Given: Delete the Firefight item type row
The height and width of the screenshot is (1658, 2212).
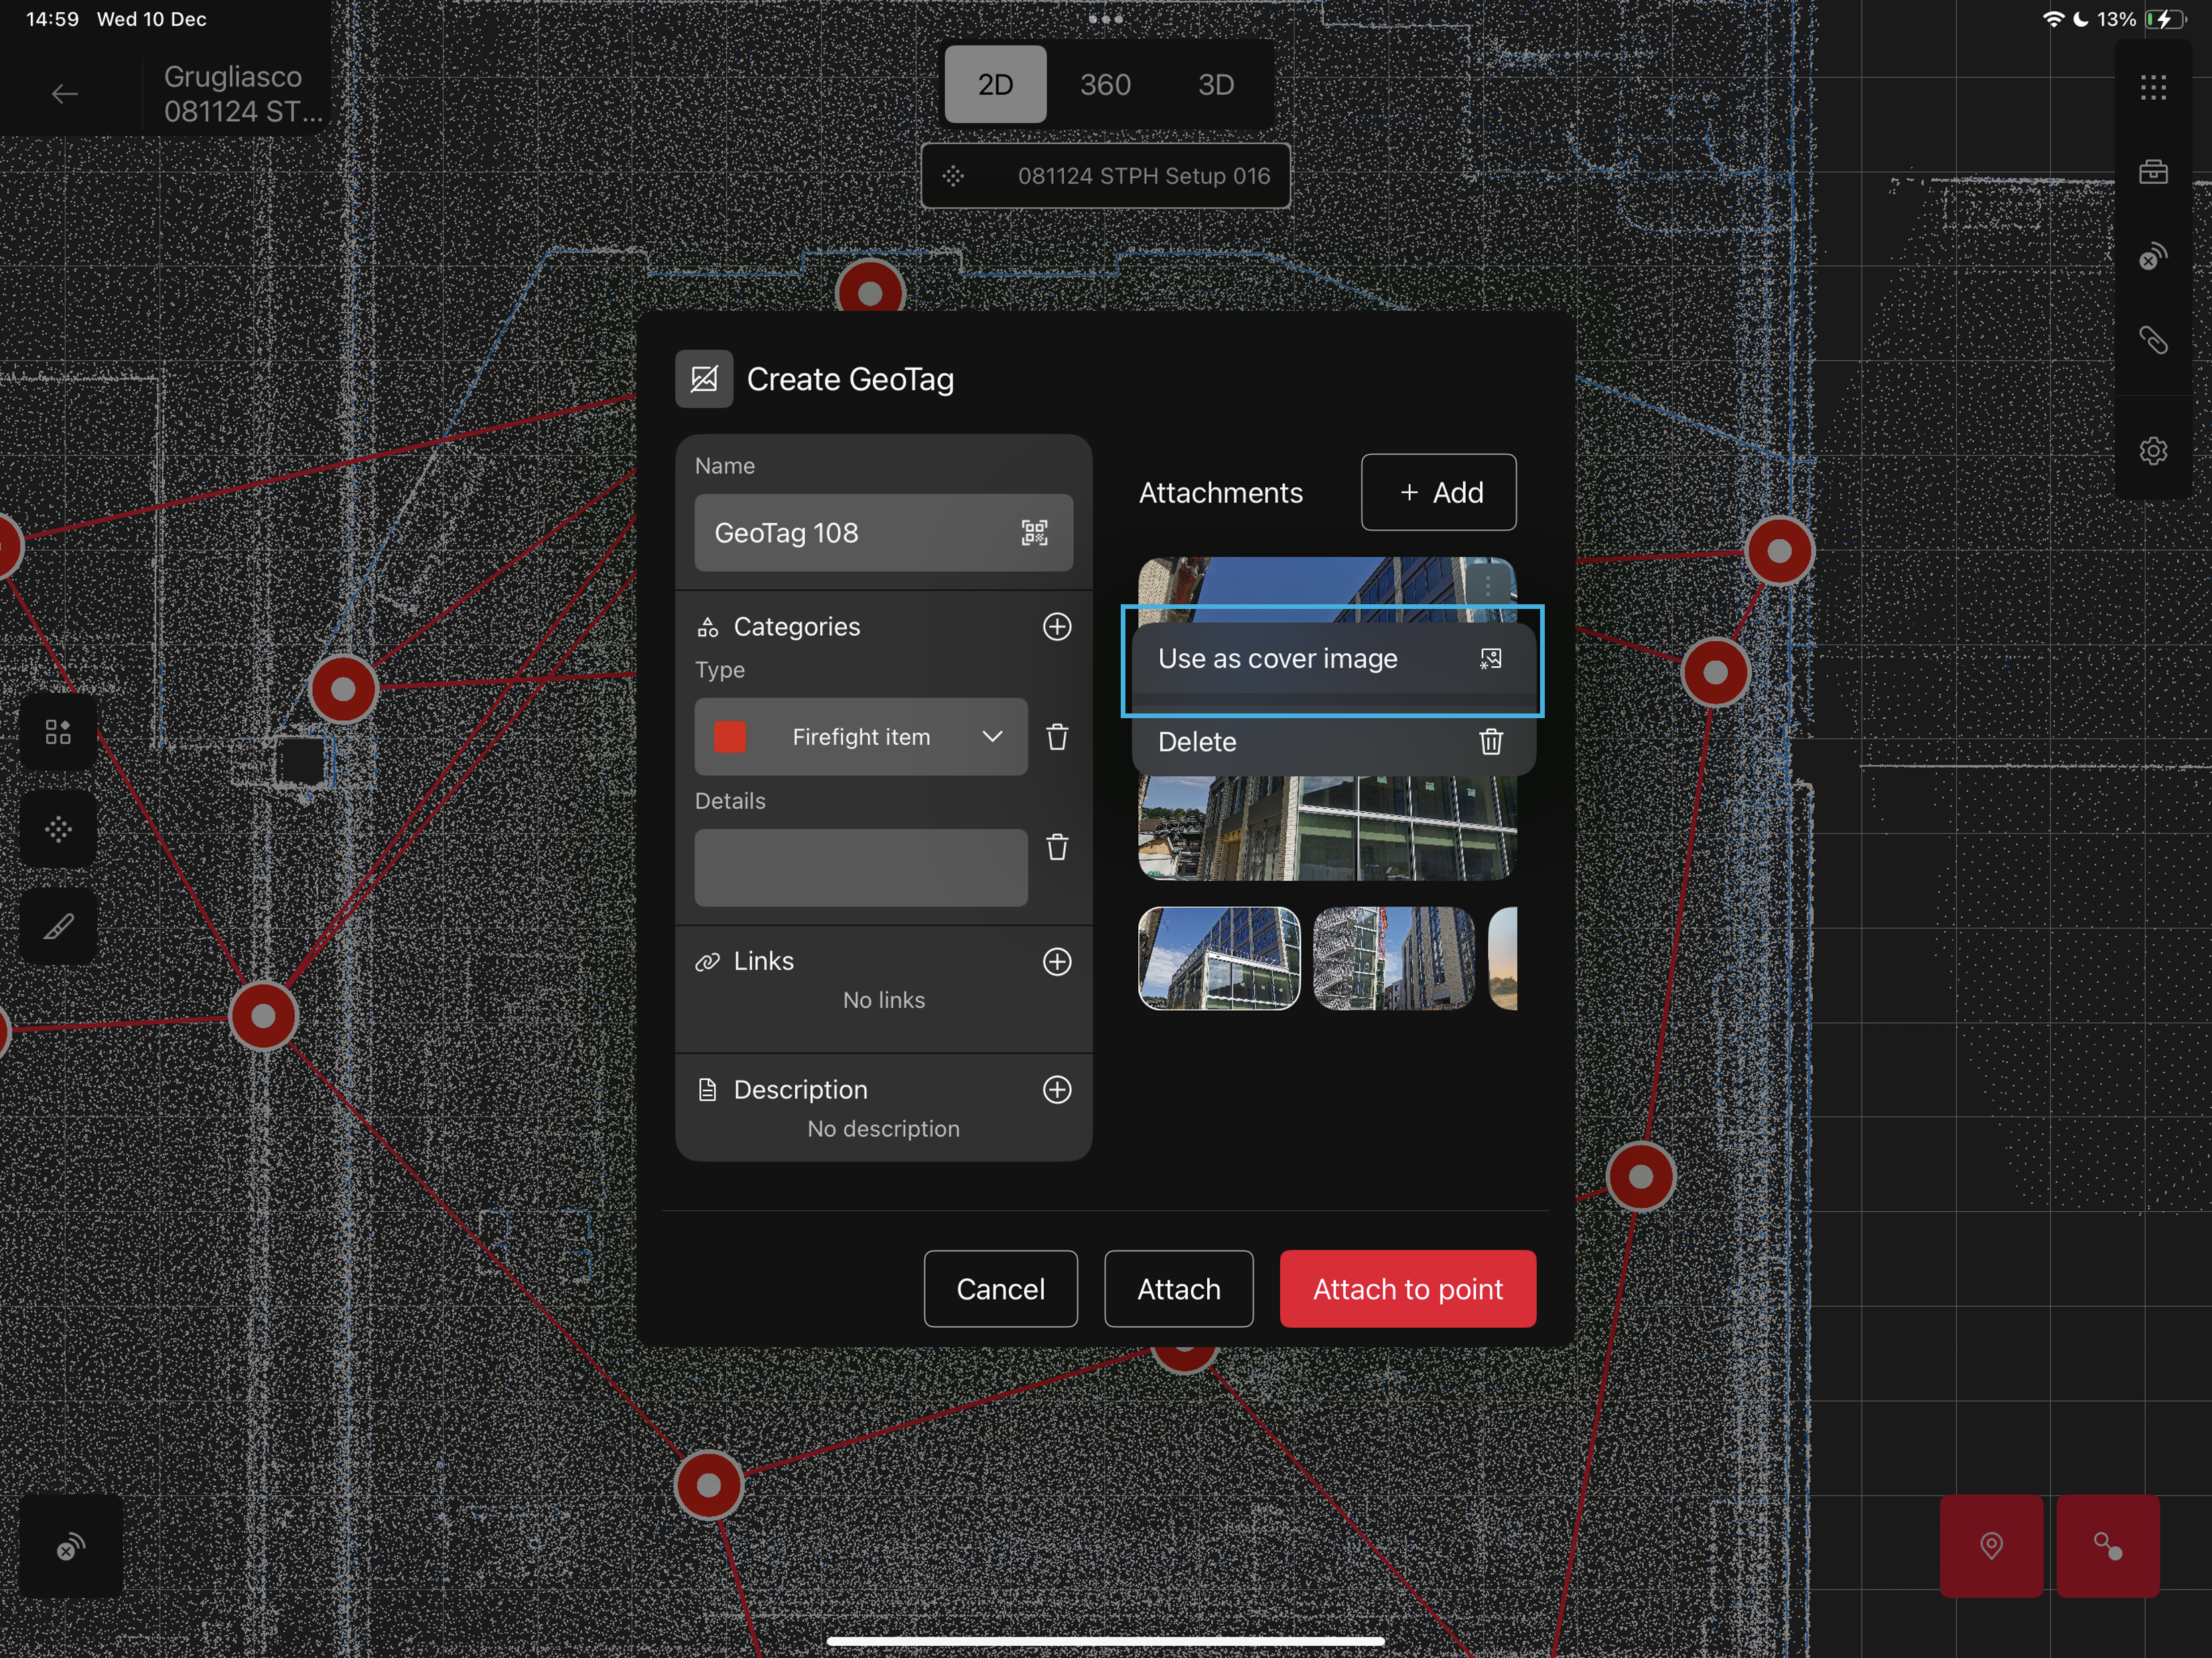Looking at the screenshot, I should coord(1057,737).
